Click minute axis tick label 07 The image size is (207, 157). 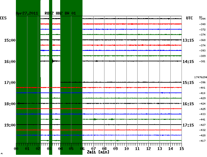point(93,149)
